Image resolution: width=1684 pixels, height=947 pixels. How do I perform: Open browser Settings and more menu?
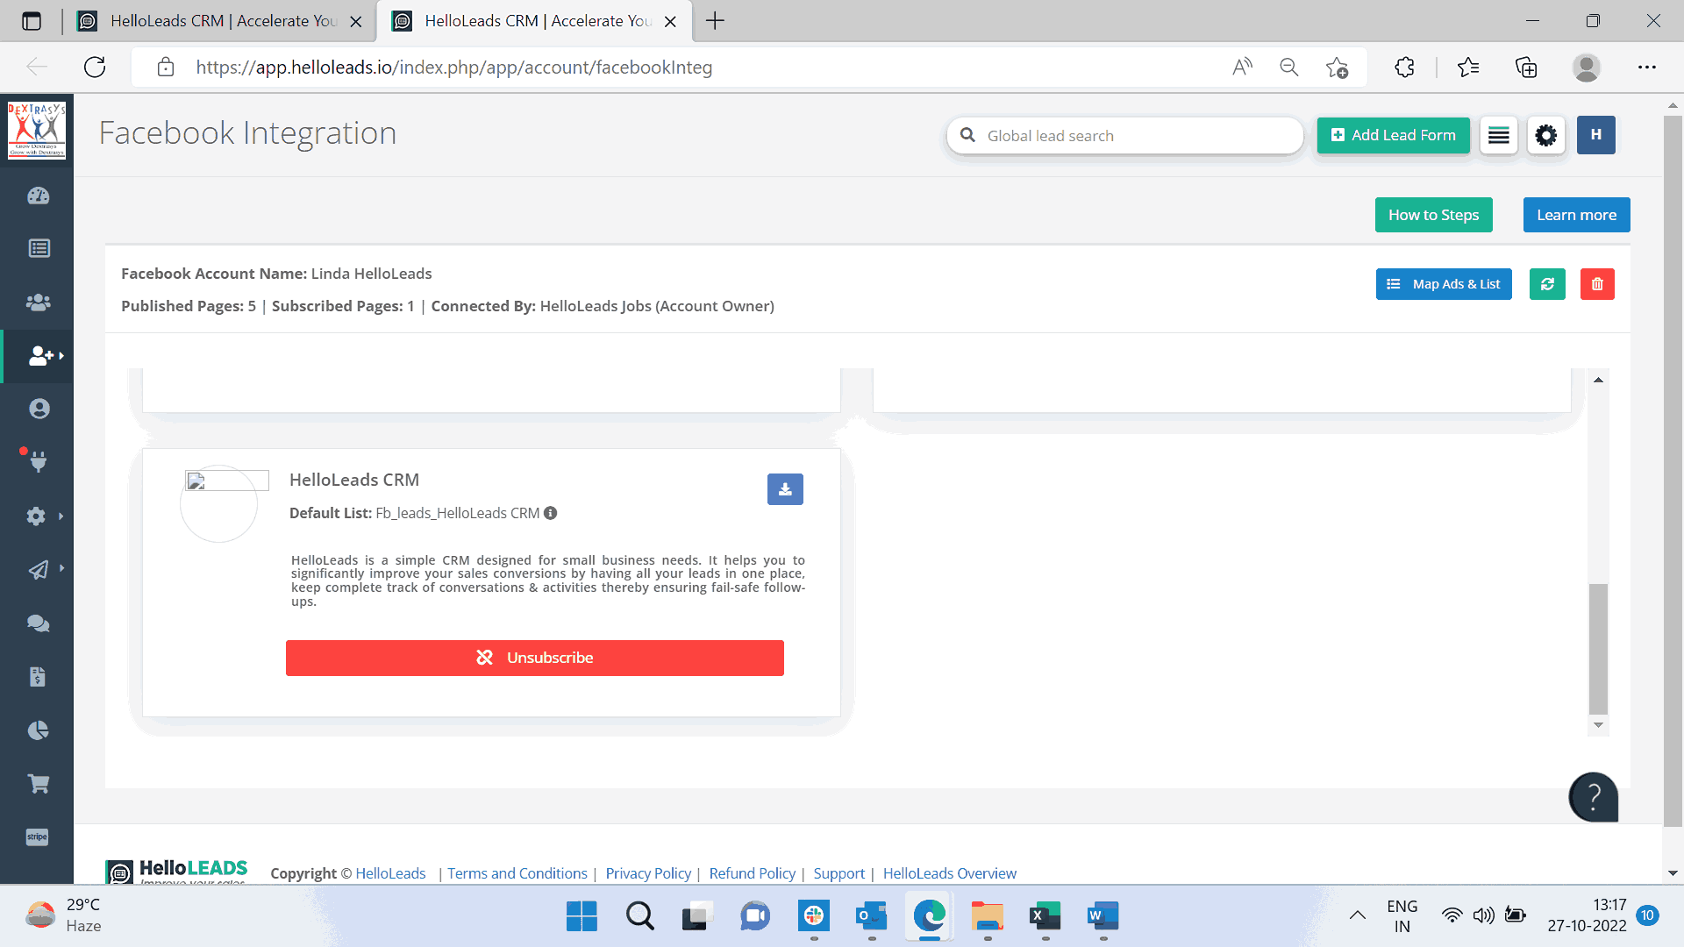(1646, 68)
